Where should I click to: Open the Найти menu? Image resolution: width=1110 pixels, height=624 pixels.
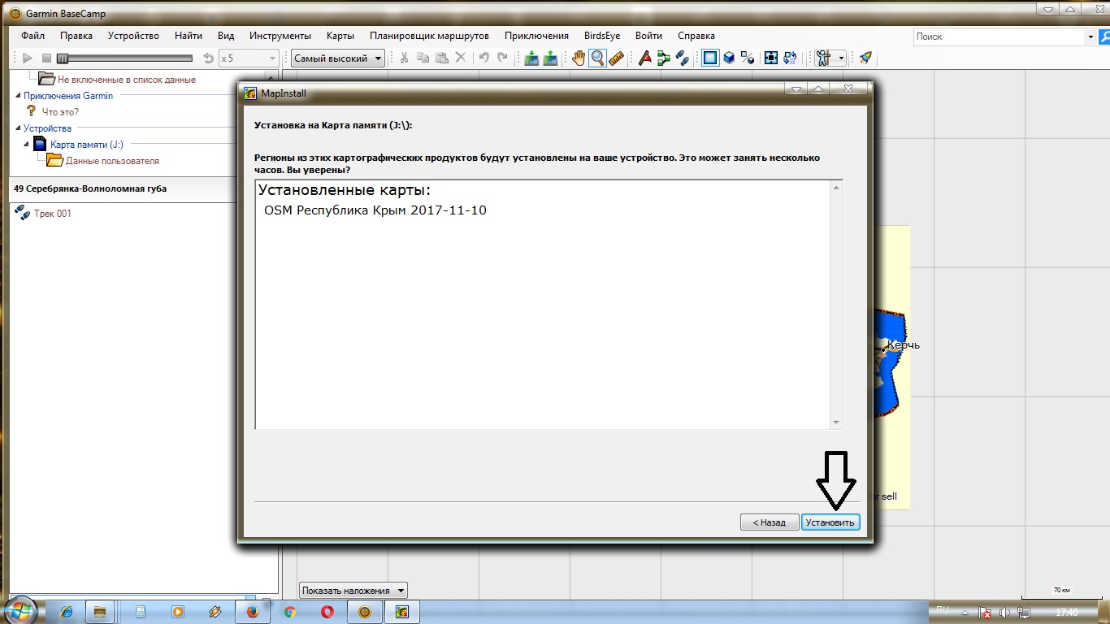[189, 36]
